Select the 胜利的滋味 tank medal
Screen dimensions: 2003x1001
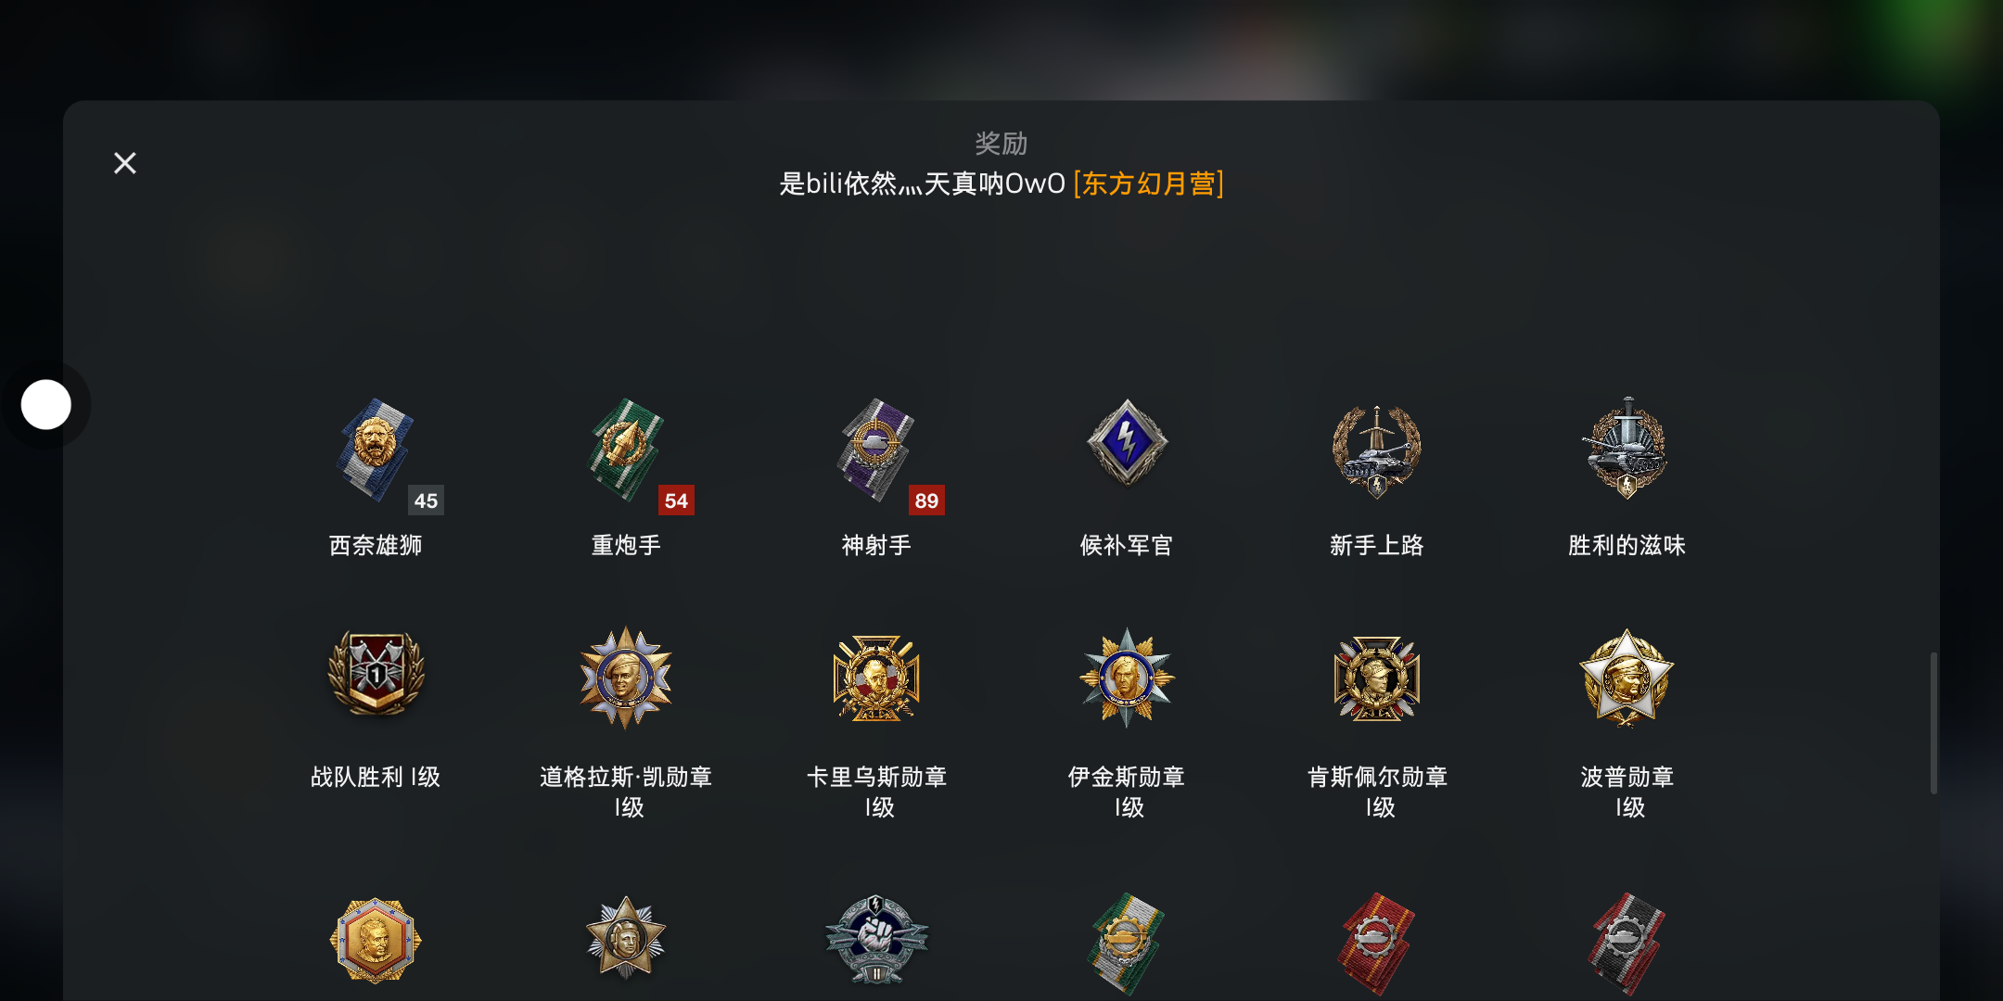pyautogui.click(x=1627, y=449)
